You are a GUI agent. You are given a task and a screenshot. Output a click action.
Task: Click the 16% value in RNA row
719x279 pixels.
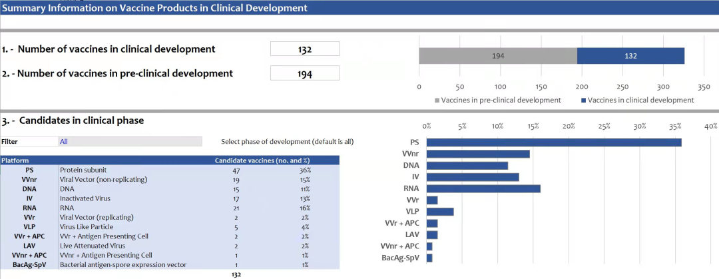[x=305, y=208]
